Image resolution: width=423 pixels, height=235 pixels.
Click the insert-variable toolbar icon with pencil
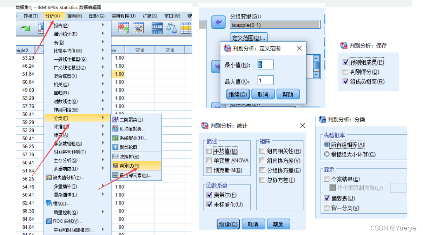[138, 28]
